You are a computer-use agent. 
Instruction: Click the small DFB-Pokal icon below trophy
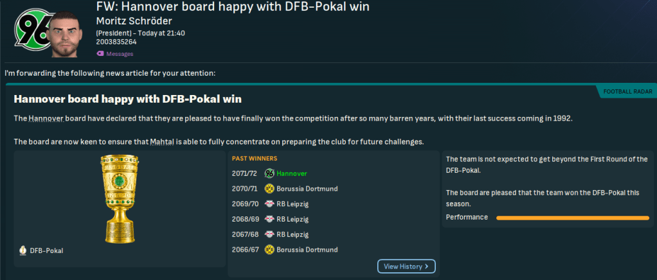click(22, 250)
